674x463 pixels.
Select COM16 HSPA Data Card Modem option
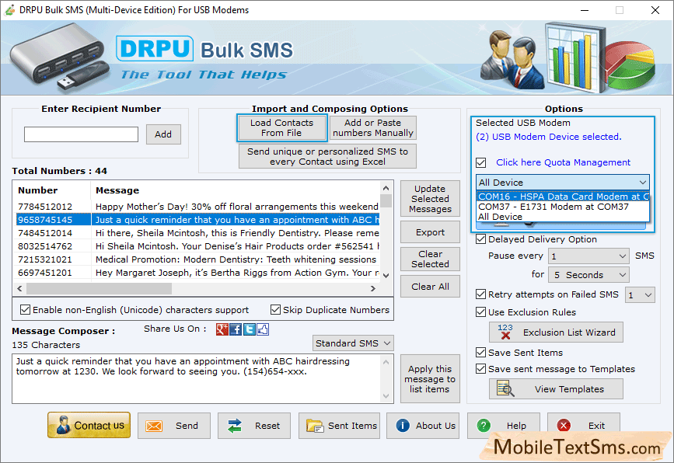[563, 197]
